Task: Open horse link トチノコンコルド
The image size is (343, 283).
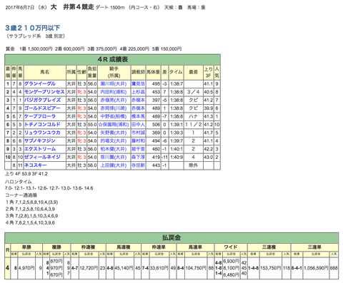Action: point(42,125)
